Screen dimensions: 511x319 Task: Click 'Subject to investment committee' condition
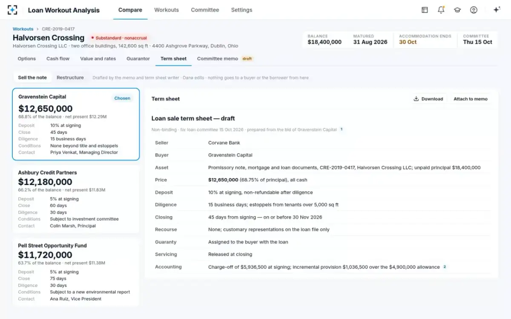pos(84,219)
